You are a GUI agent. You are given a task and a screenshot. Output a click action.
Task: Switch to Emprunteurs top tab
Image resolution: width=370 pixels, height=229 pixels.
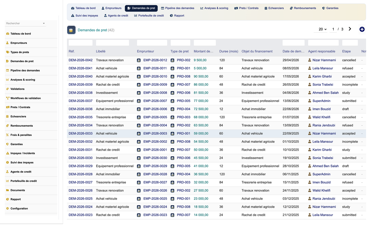point(112,8)
